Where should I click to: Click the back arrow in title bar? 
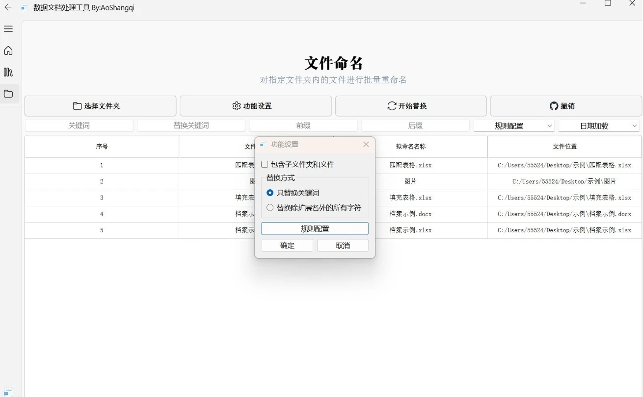(8, 7)
